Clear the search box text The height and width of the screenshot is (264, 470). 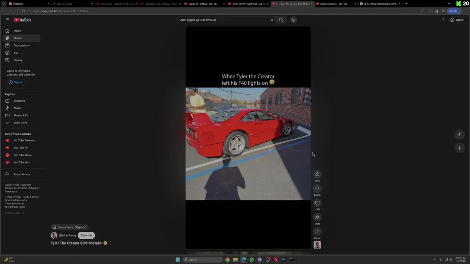(272, 20)
